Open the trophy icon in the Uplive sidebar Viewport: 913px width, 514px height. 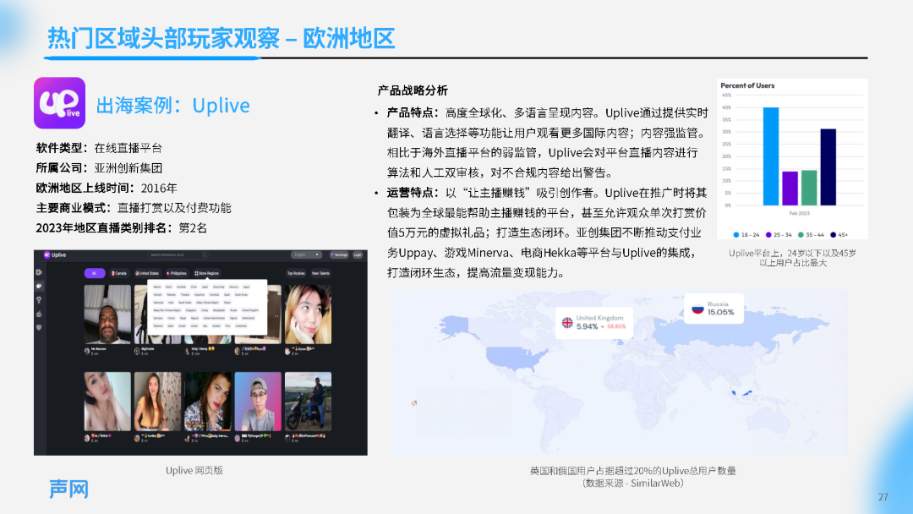click(39, 300)
